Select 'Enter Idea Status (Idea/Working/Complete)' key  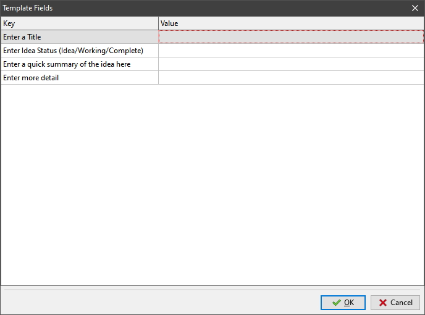point(80,51)
